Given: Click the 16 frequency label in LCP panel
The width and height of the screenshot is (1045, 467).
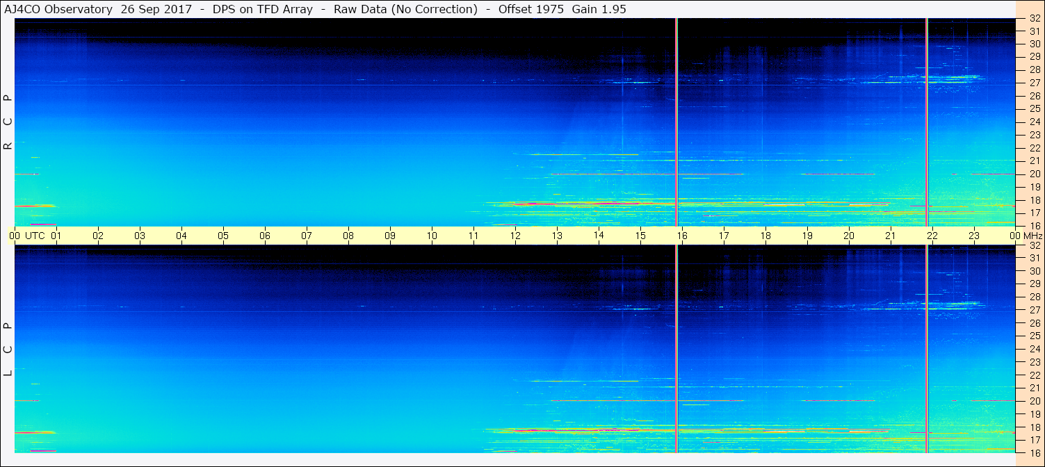Looking at the screenshot, I should coord(1034,452).
